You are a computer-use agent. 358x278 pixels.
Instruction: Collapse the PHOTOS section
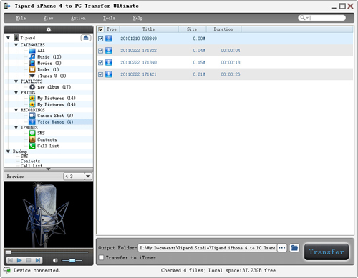pyautogui.click(x=16, y=92)
